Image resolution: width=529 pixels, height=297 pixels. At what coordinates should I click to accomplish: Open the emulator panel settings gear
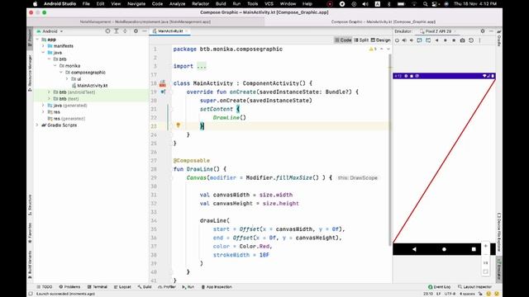[x=483, y=31]
